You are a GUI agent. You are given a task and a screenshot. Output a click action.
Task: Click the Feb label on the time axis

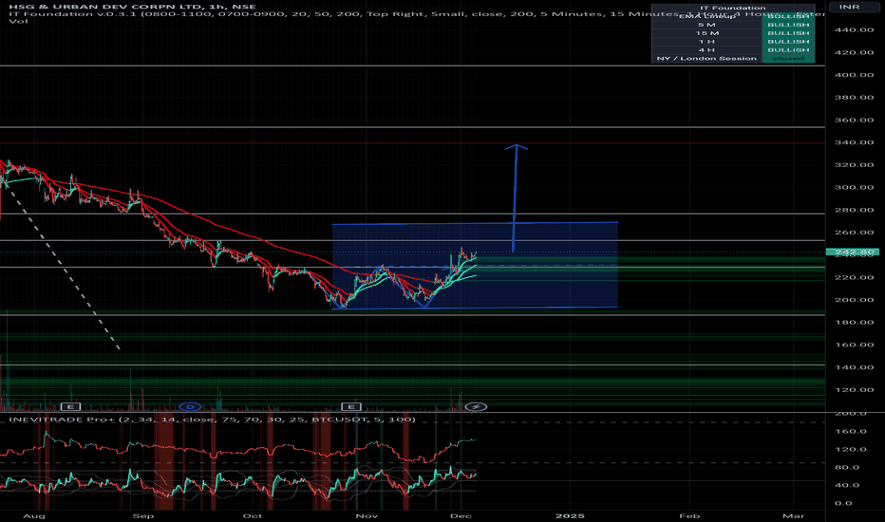click(689, 515)
